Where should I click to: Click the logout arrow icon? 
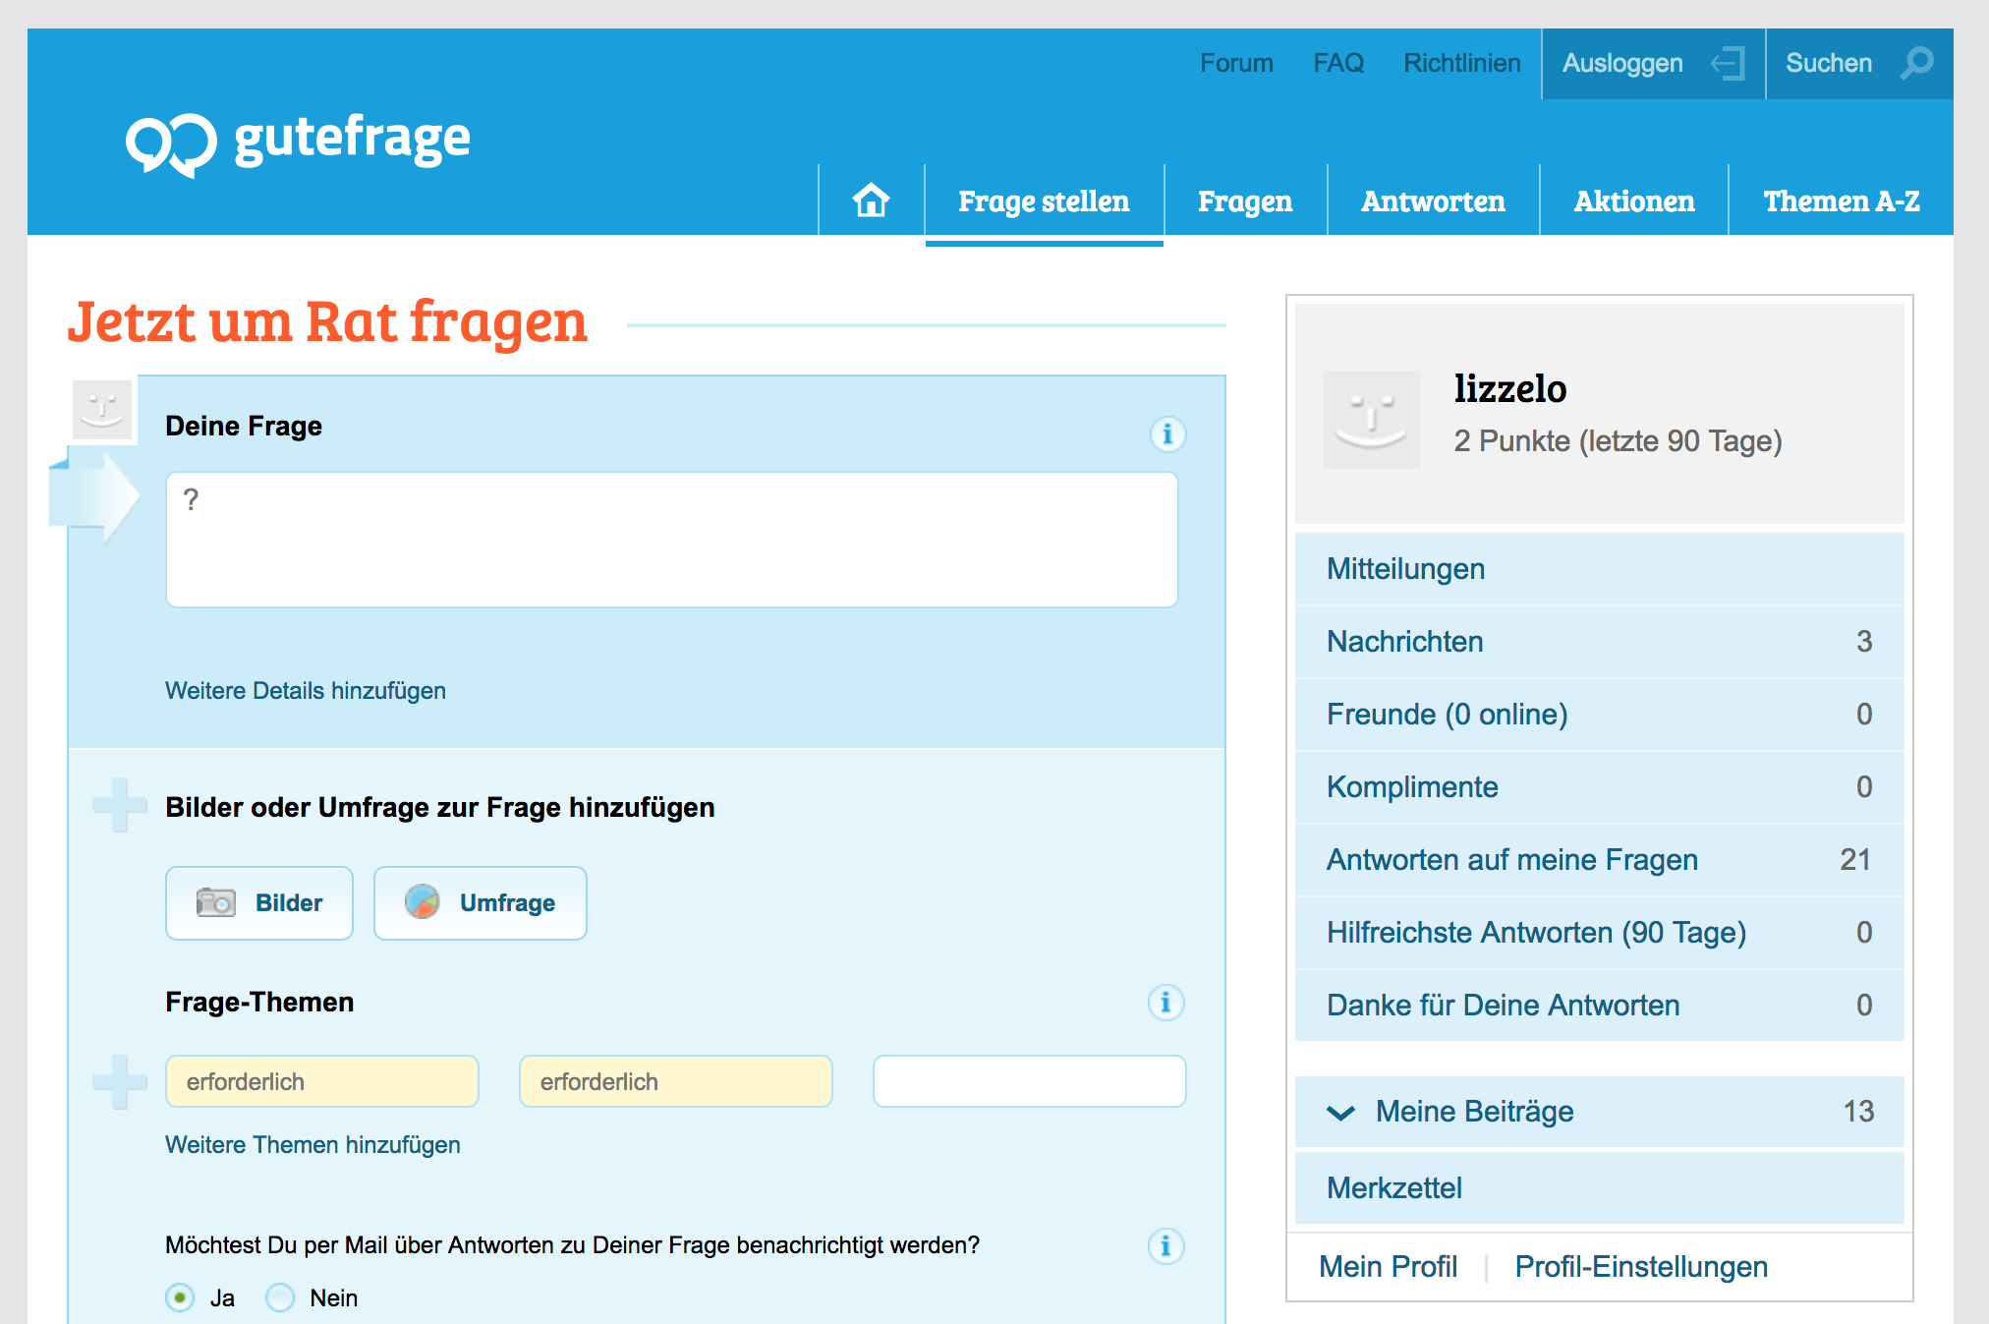[1728, 64]
